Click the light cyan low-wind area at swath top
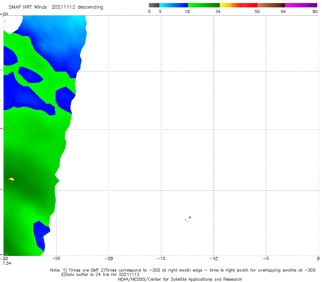Viewport: 322px width, 282px height. 77,22
